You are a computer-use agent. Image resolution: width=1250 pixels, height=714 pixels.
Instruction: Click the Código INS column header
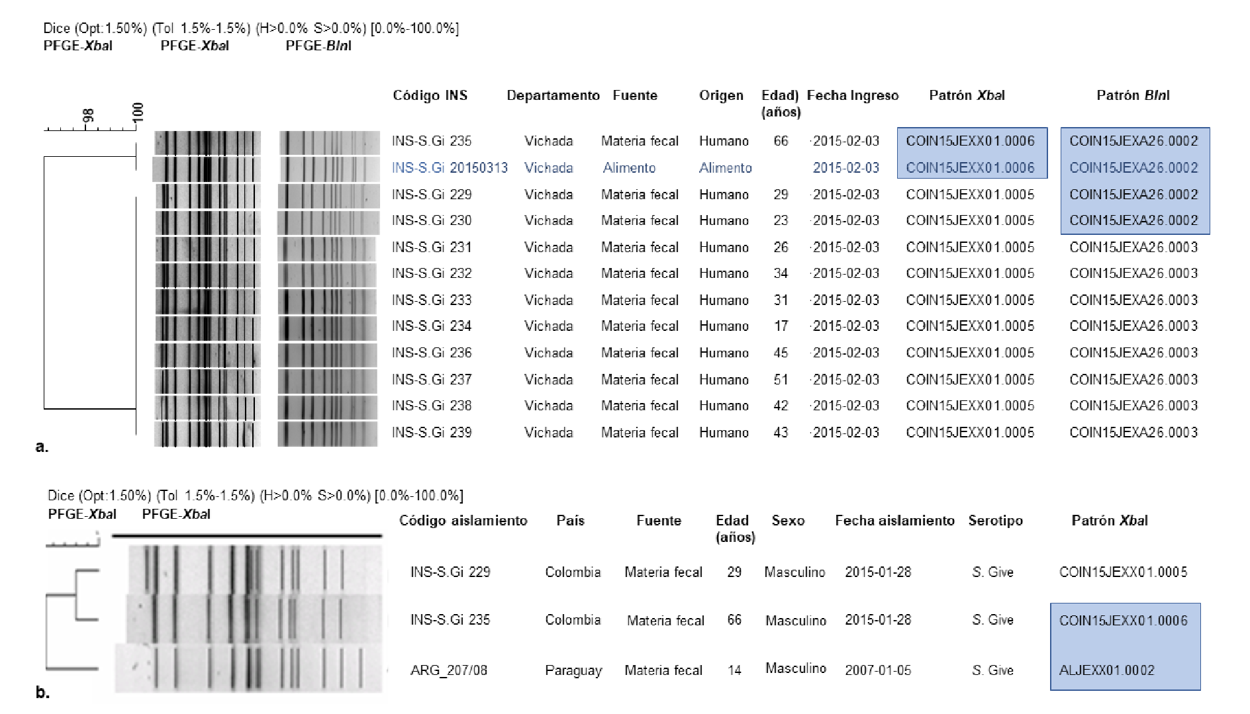[x=430, y=95]
